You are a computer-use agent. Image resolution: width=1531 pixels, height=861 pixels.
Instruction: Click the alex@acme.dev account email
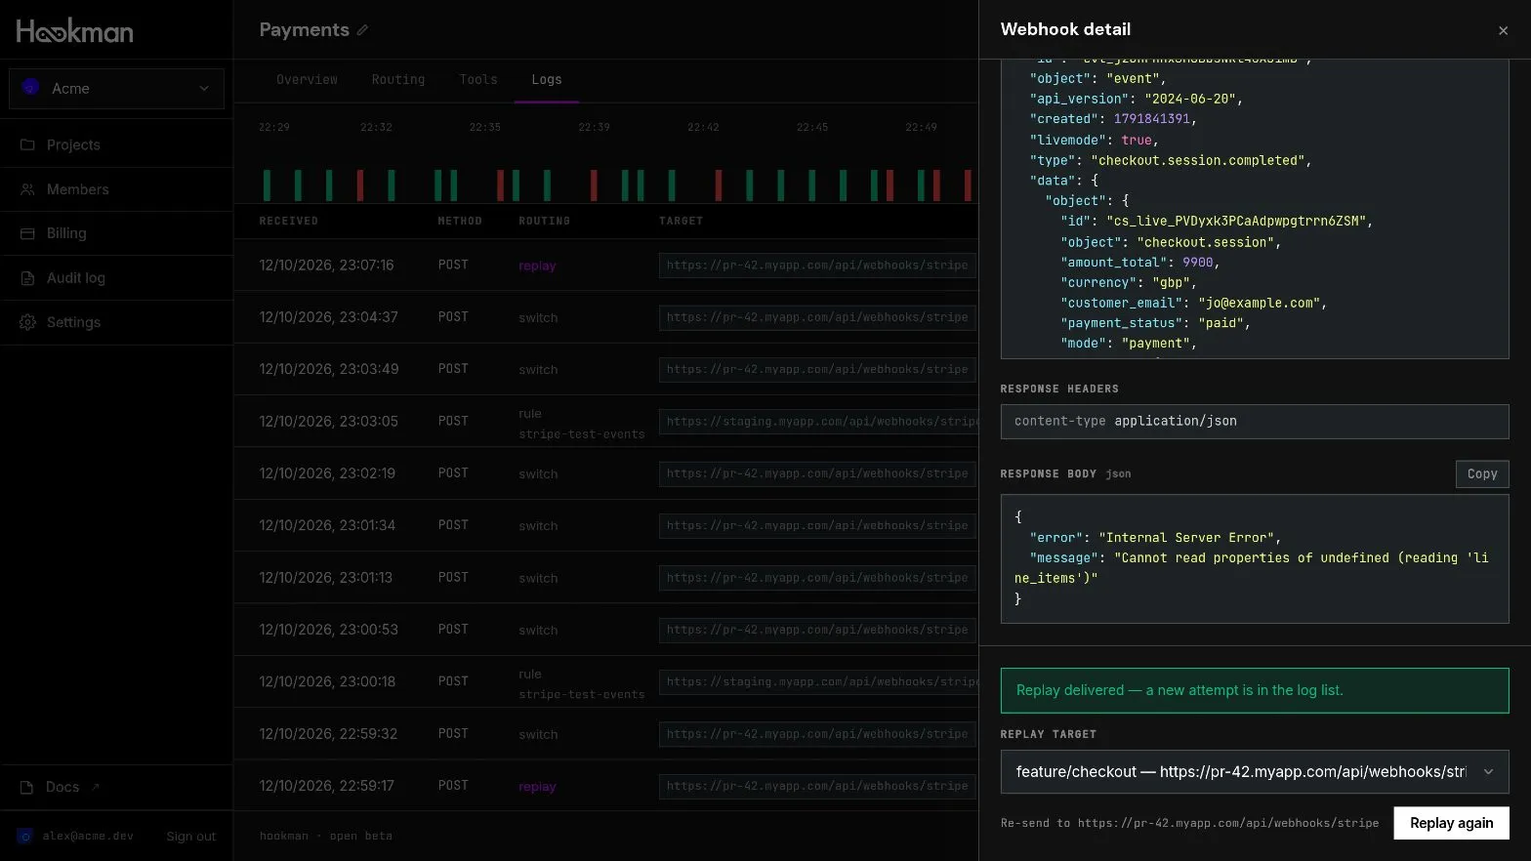88,836
